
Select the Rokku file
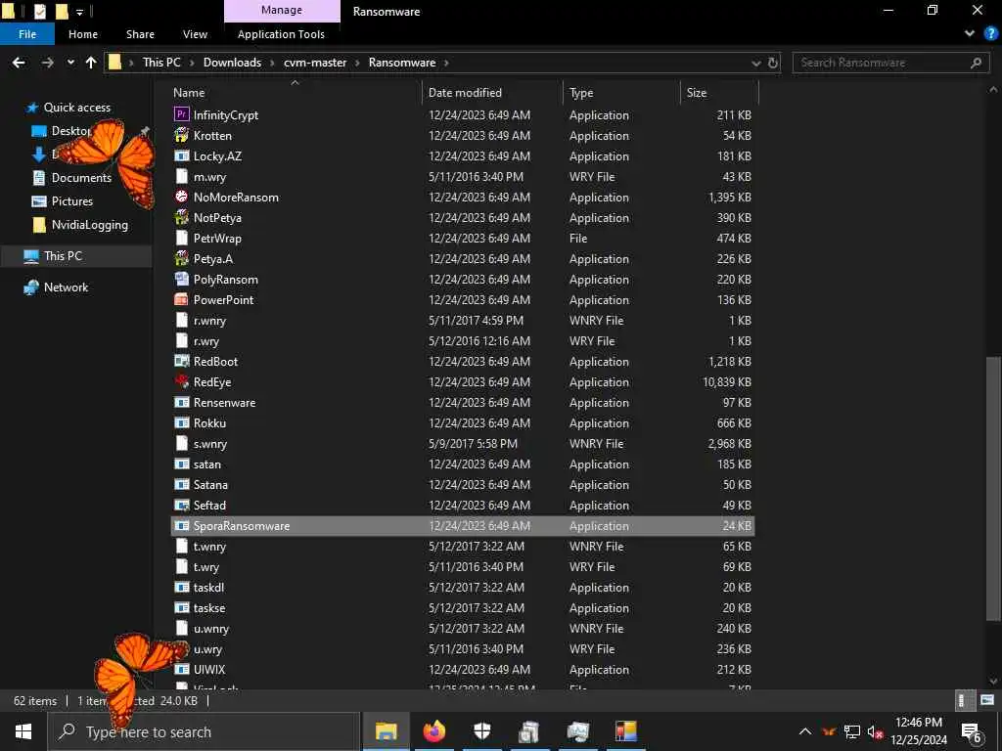pos(463,422)
